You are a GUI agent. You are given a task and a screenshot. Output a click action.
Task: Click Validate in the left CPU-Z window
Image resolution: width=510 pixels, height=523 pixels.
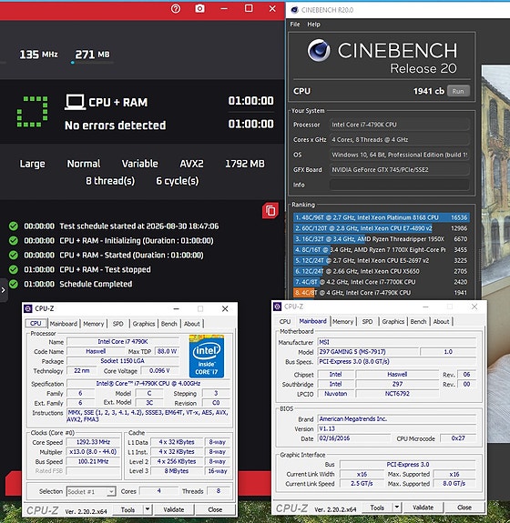174,509
